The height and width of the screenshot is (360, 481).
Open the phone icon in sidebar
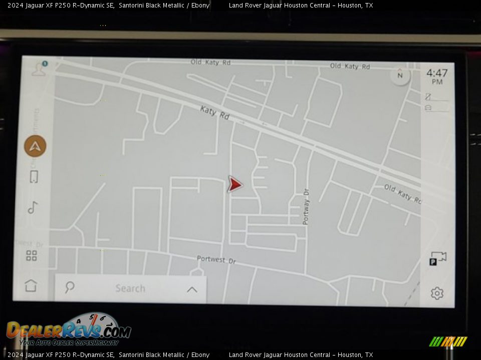34,176
